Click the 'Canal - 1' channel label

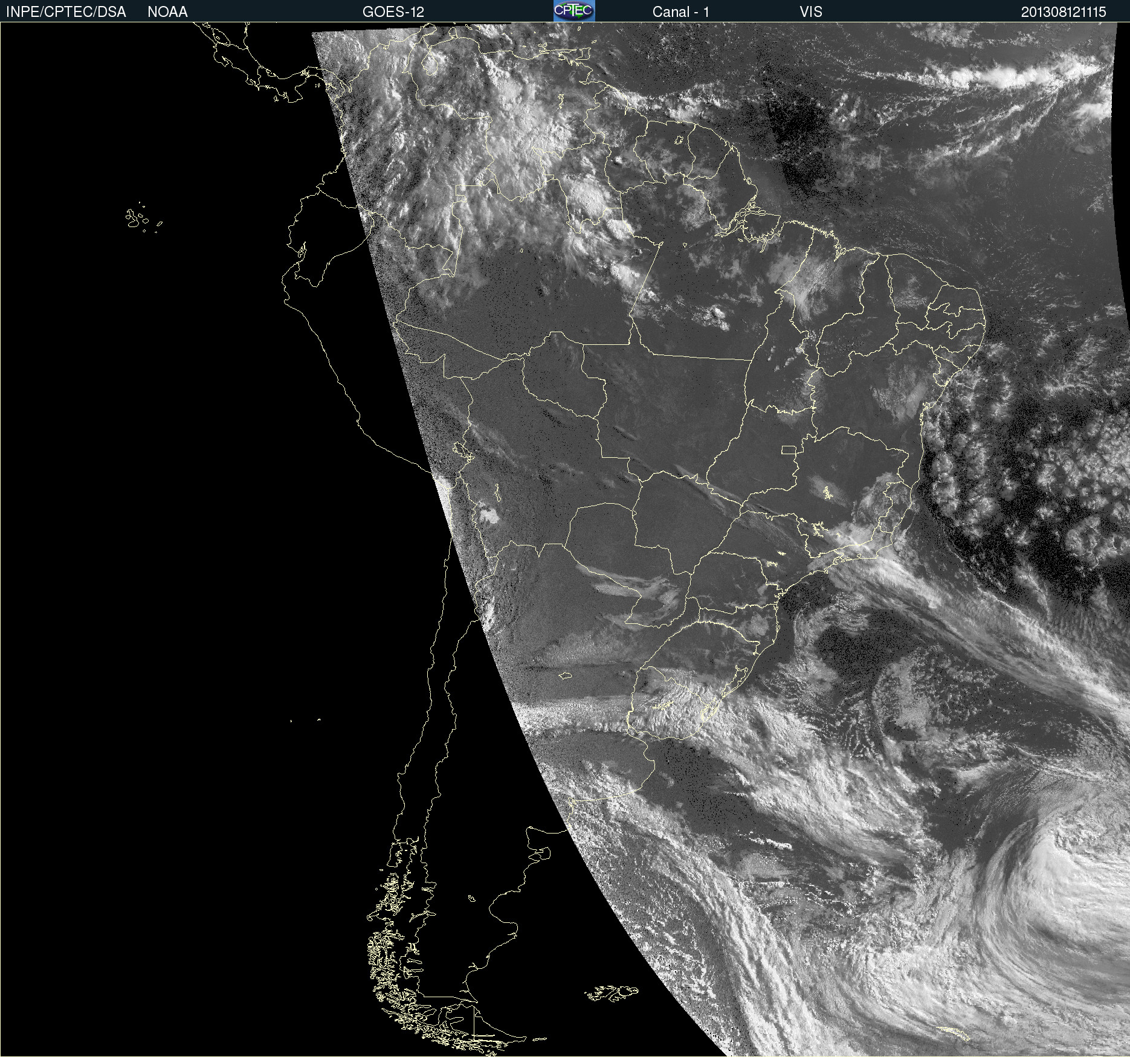[x=680, y=12]
